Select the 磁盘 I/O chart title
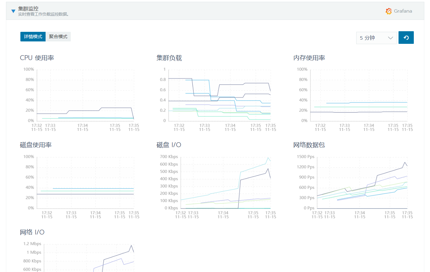Screen dimensions: 430x272 click(169, 145)
